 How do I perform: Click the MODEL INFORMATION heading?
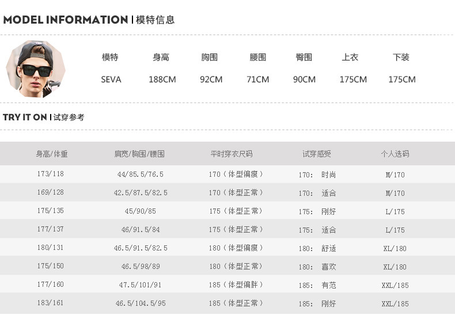pos(65,20)
